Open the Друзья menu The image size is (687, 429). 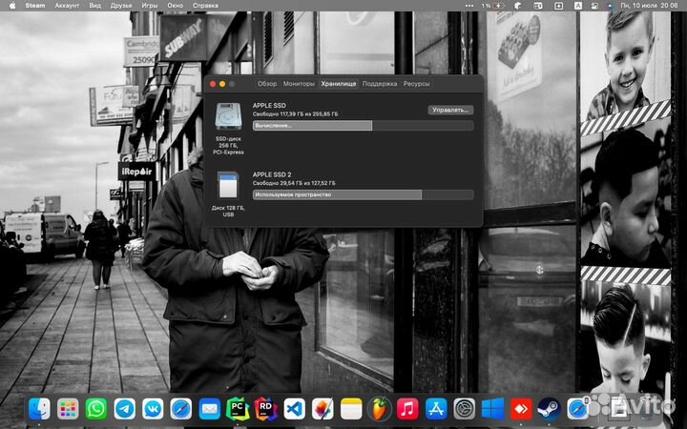121,6
